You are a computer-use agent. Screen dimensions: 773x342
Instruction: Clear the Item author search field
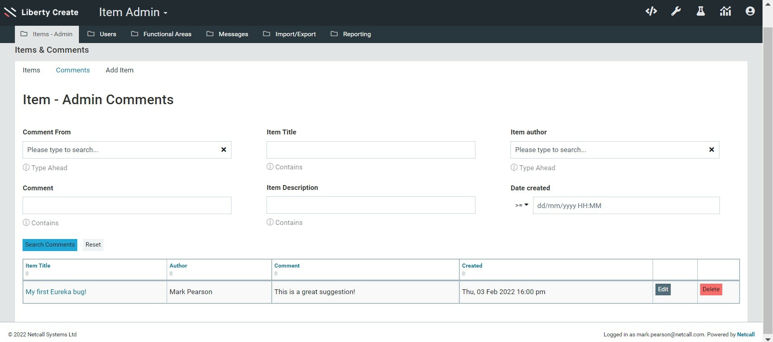(x=711, y=150)
